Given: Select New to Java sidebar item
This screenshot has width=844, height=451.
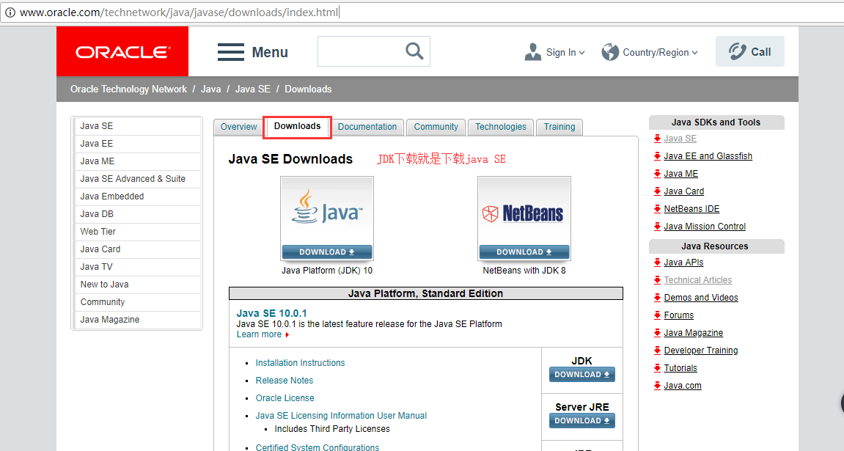Looking at the screenshot, I should point(137,284).
